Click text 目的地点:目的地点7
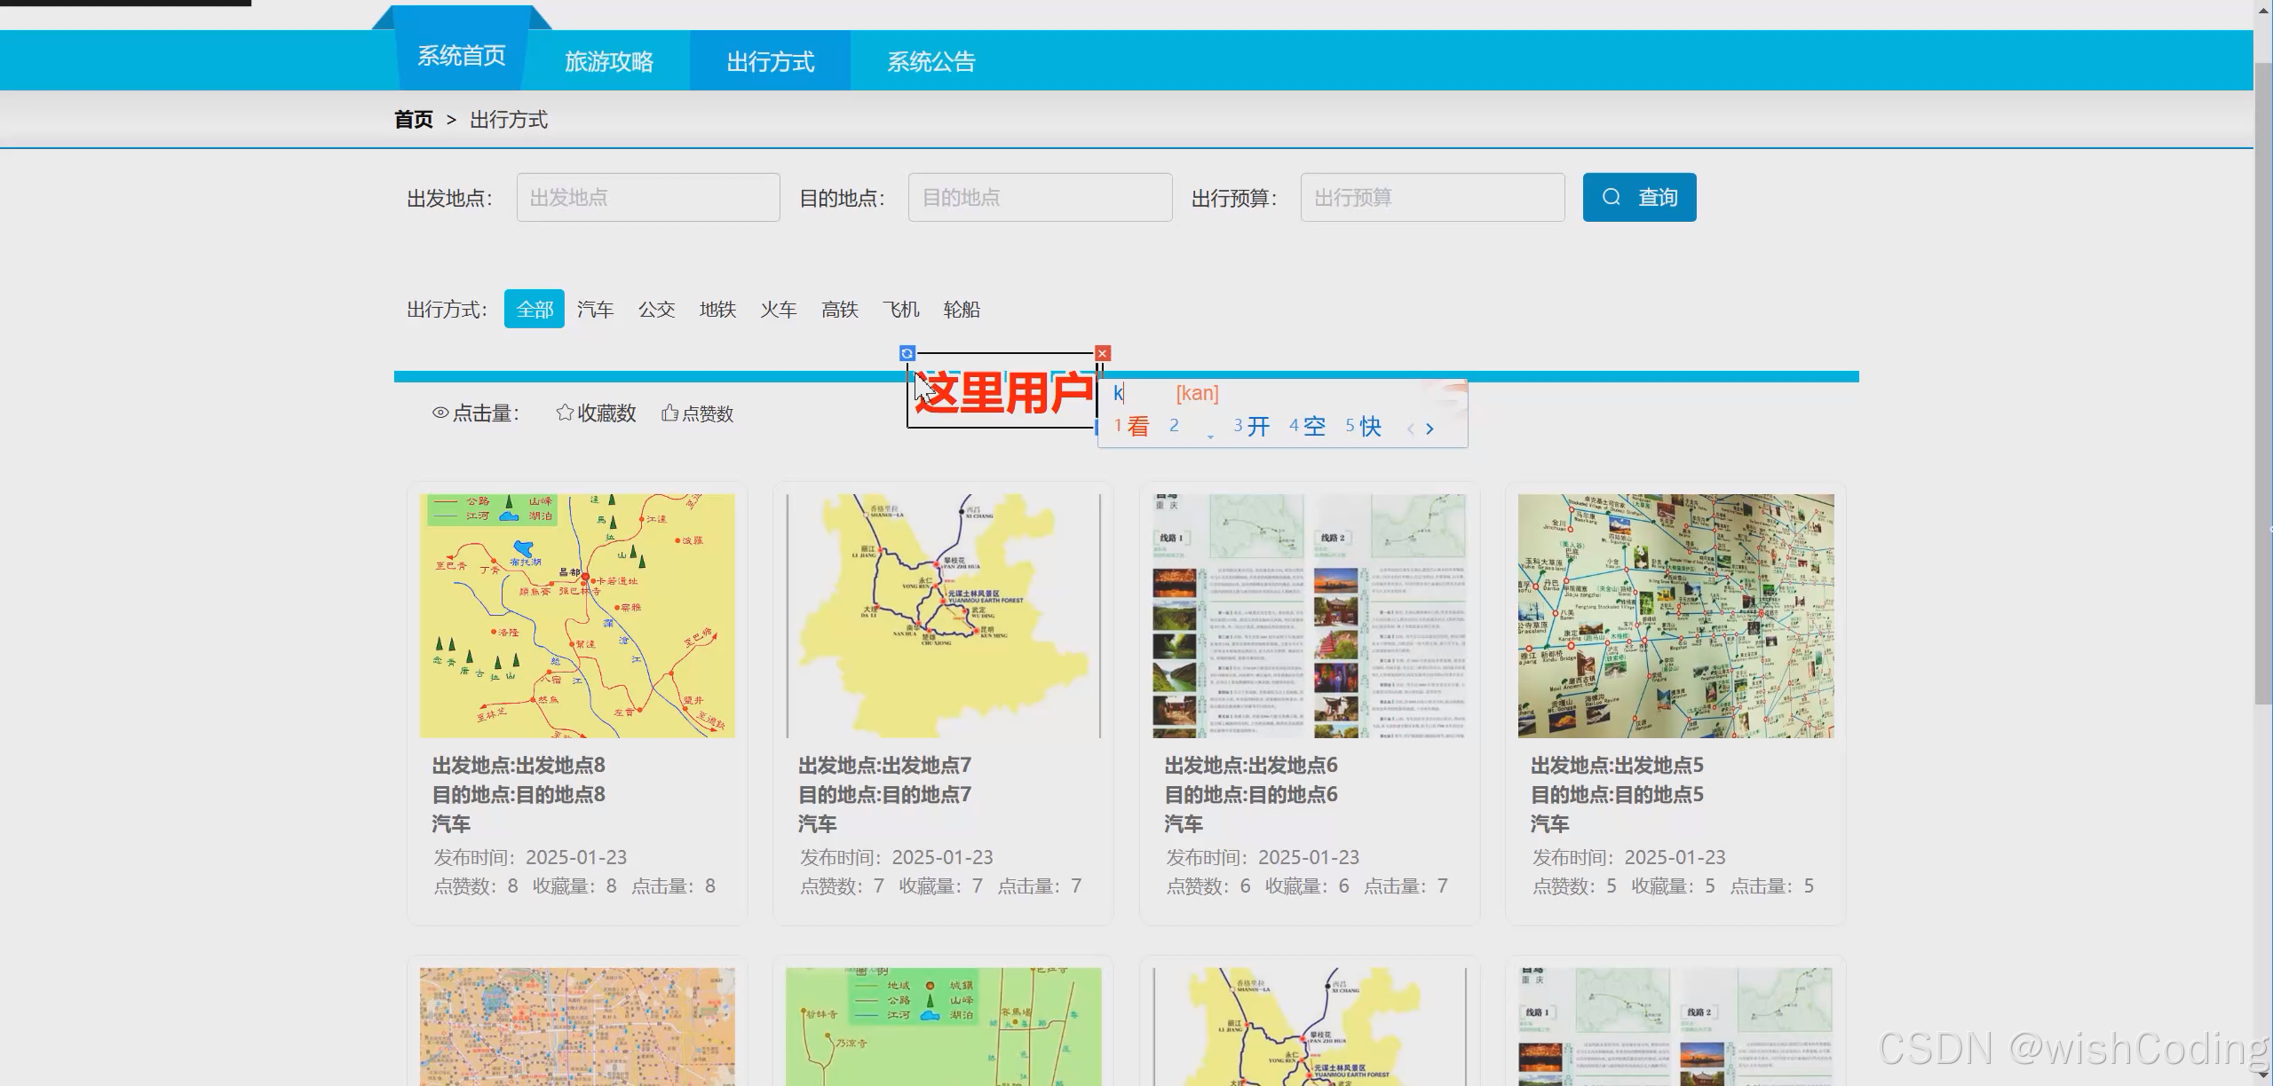This screenshot has width=2273, height=1086. pos(884,794)
